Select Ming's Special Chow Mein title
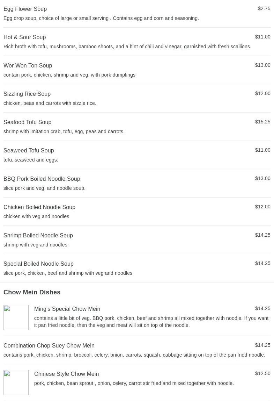The image size is (274, 401). (67, 309)
